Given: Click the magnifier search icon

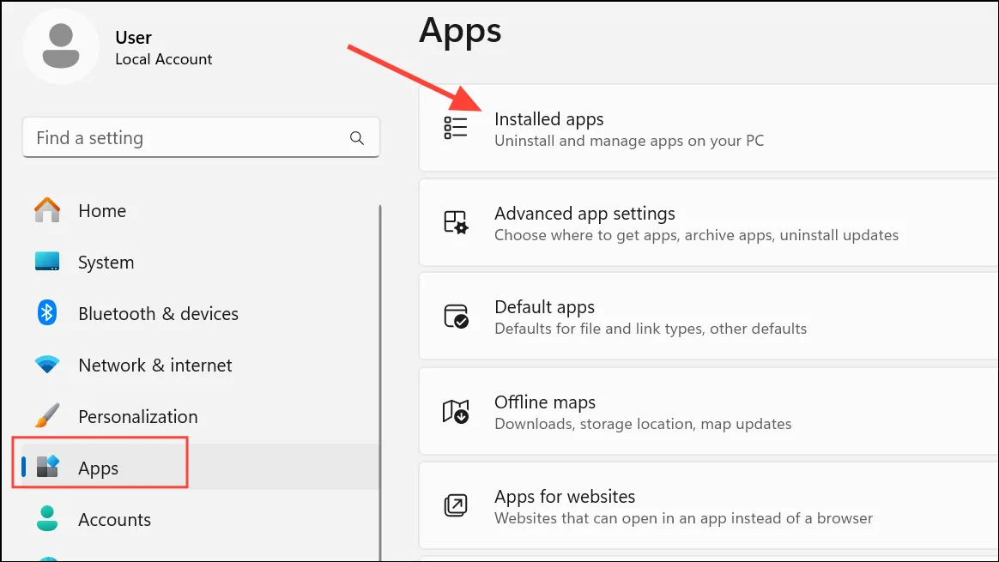Looking at the screenshot, I should [x=357, y=137].
